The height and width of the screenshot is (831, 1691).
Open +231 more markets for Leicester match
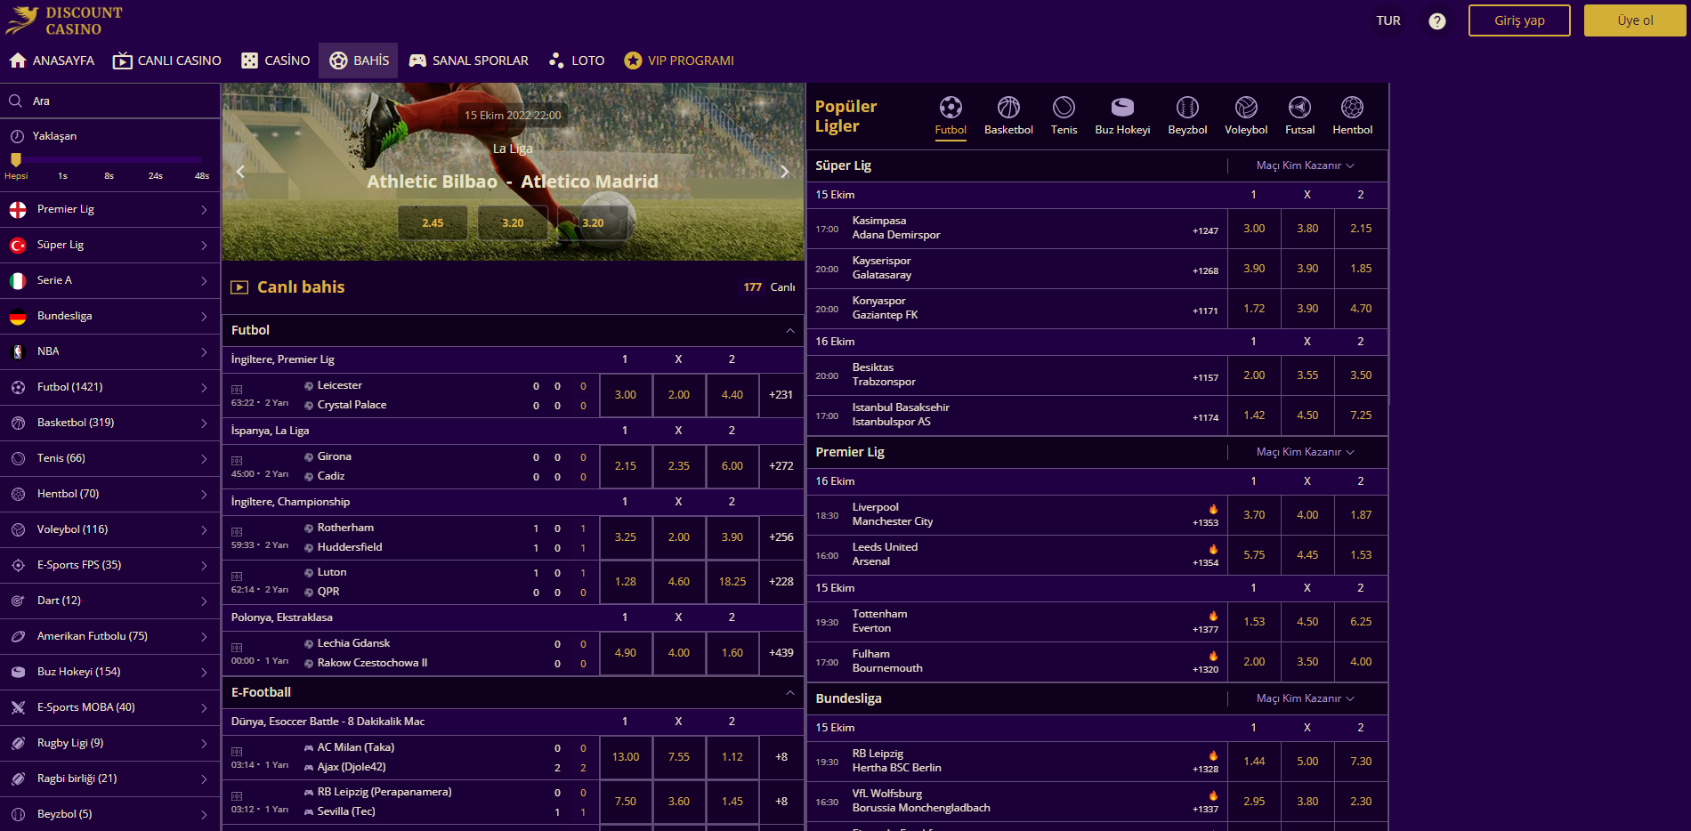pyautogui.click(x=781, y=395)
